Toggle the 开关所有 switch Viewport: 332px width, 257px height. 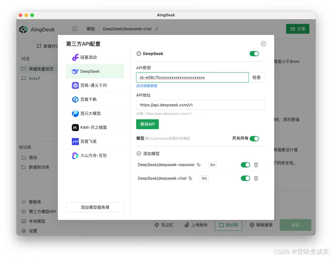[254, 139]
